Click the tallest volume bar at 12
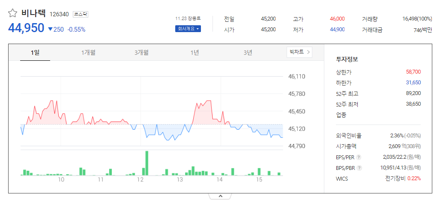The image size is (440, 205). [x=147, y=163]
